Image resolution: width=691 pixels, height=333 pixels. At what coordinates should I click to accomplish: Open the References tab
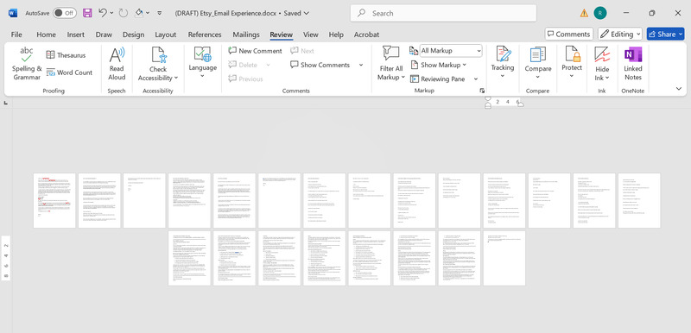(x=205, y=35)
